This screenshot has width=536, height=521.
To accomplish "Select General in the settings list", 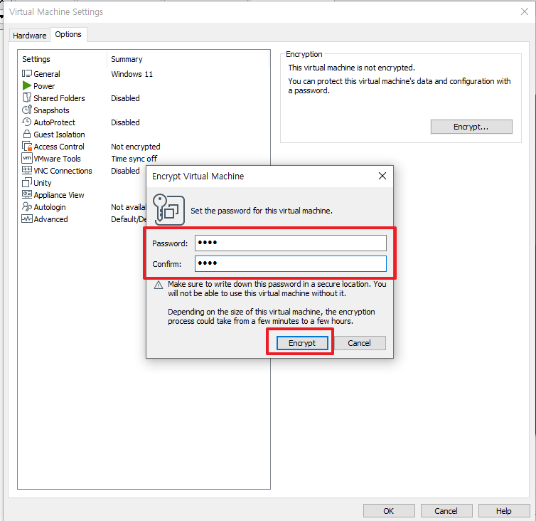I will click(47, 74).
